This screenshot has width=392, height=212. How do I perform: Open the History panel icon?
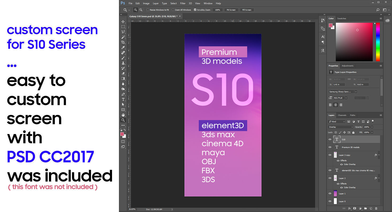tap(323, 20)
